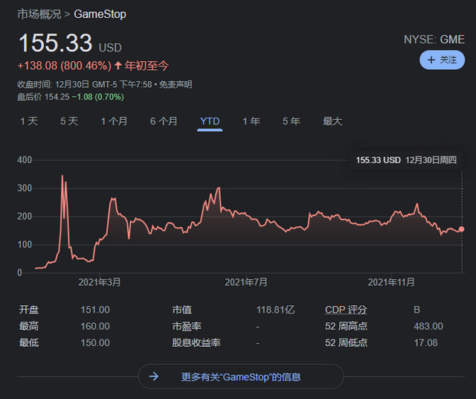
Task: Show the 5 年 range tab
Action: pyautogui.click(x=292, y=121)
